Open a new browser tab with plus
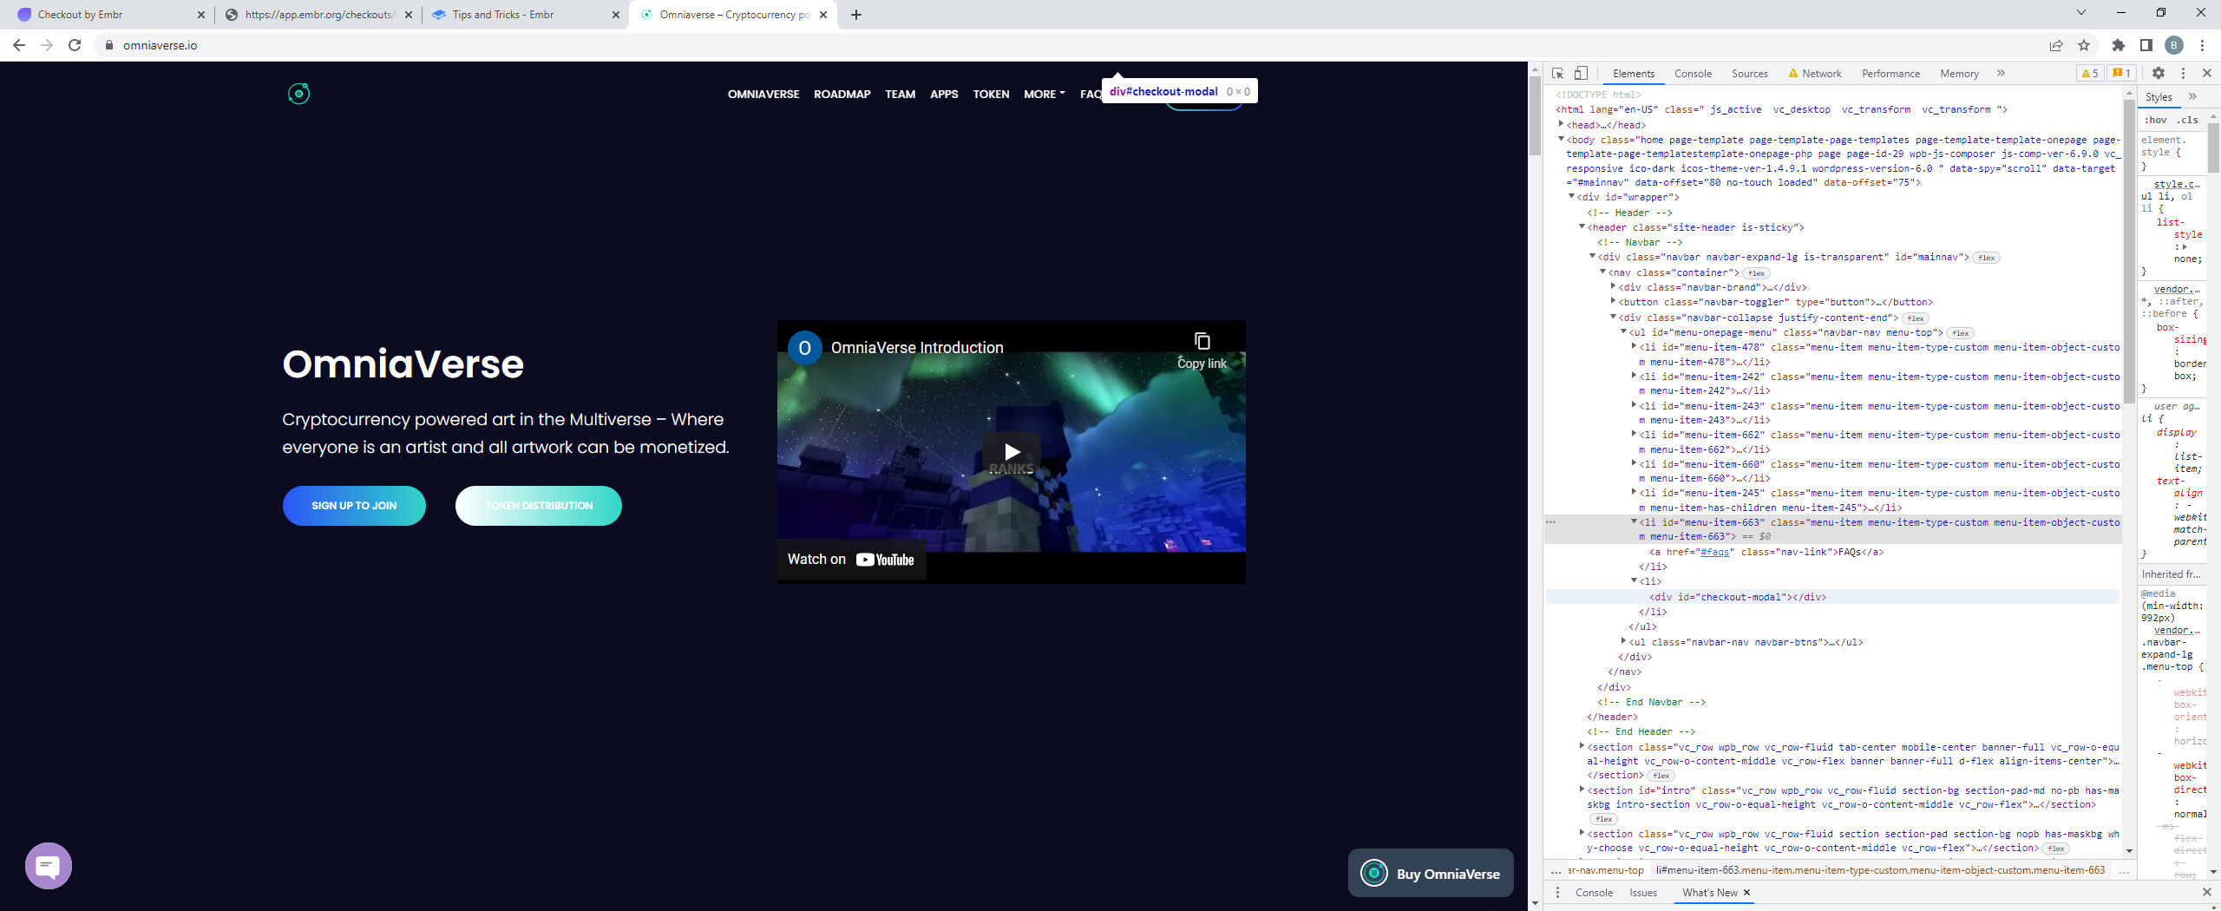2221x911 pixels. pos(856,15)
